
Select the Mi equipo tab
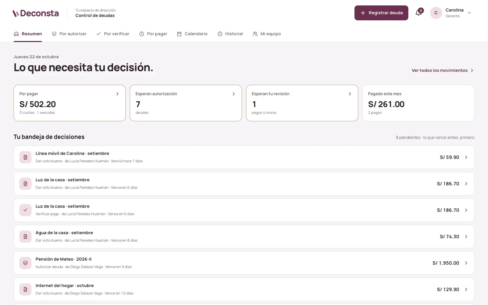tap(267, 34)
